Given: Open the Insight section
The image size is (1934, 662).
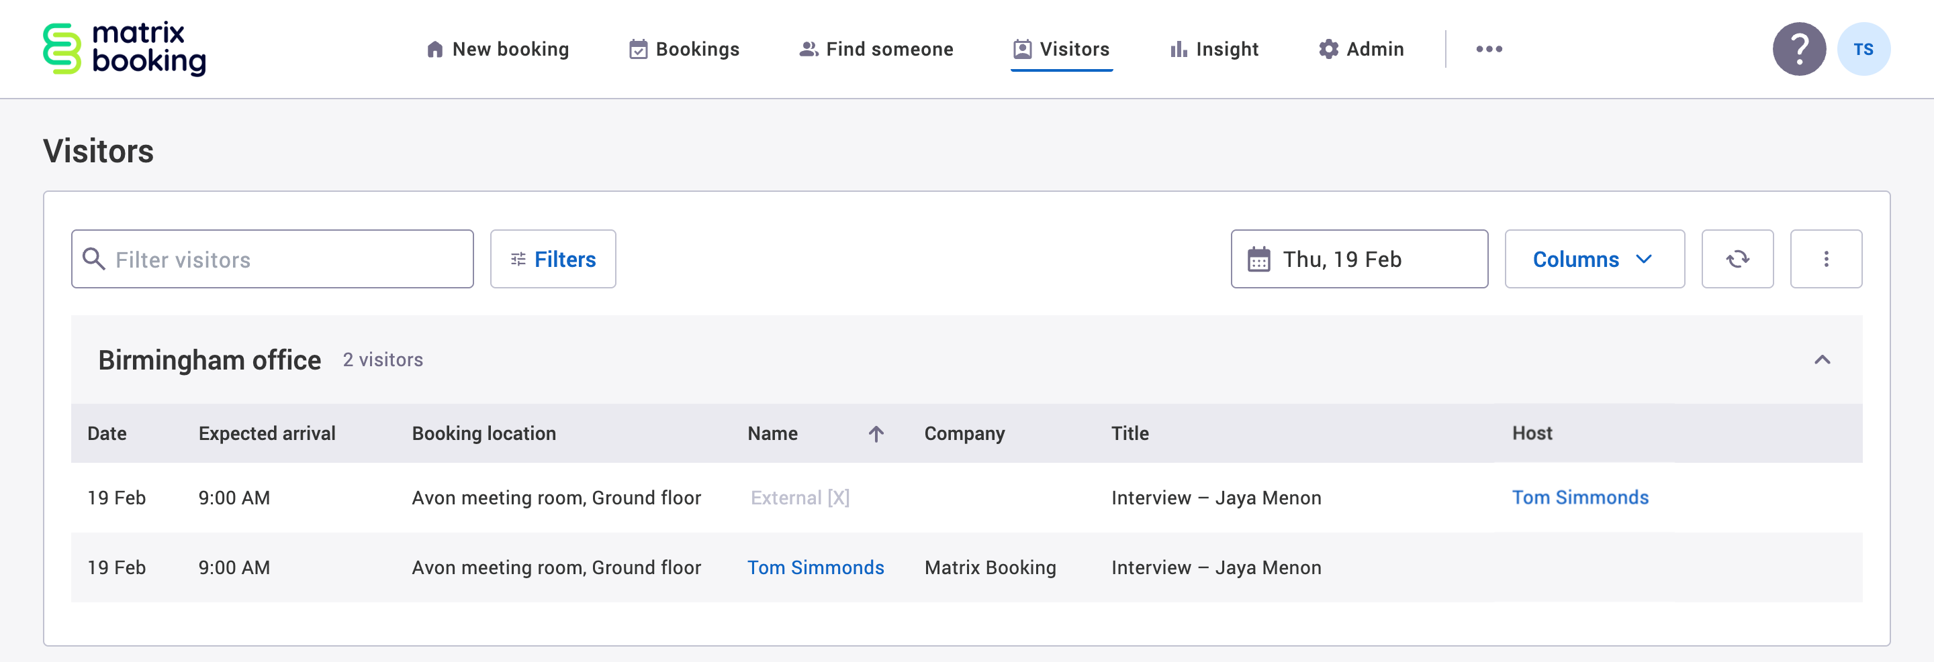Looking at the screenshot, I should (1214, 49).
